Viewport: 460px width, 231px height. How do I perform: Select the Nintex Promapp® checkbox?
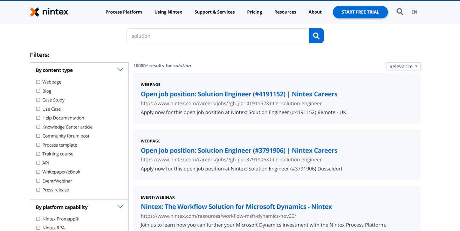click(38, 219)
